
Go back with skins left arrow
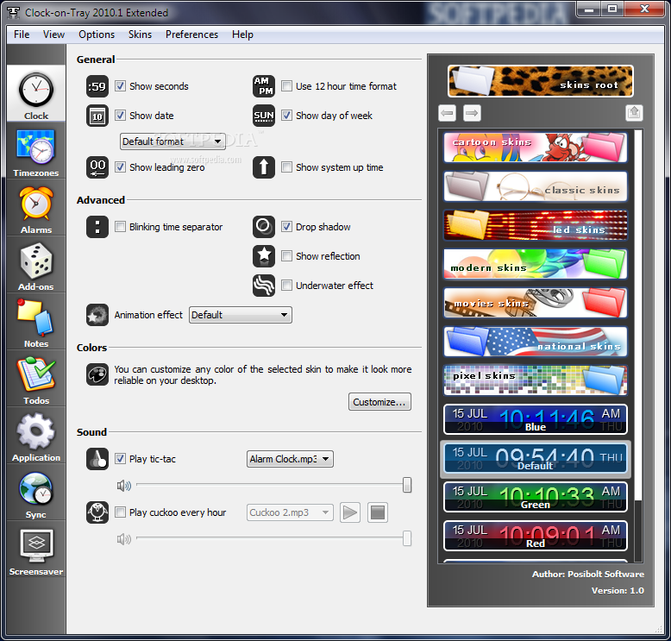[448, 113]
